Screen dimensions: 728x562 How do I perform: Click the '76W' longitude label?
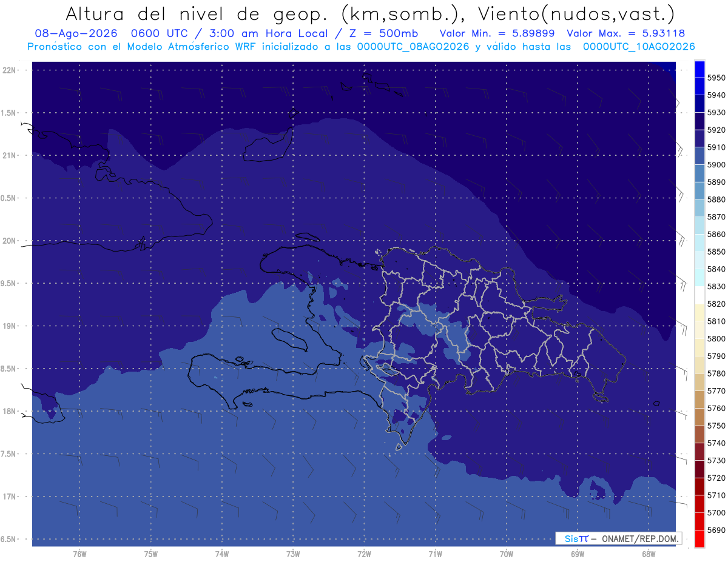point(79,554)
